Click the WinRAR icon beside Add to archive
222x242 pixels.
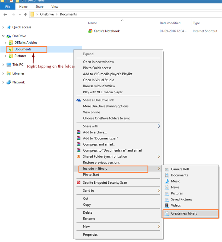coord(79,132)
